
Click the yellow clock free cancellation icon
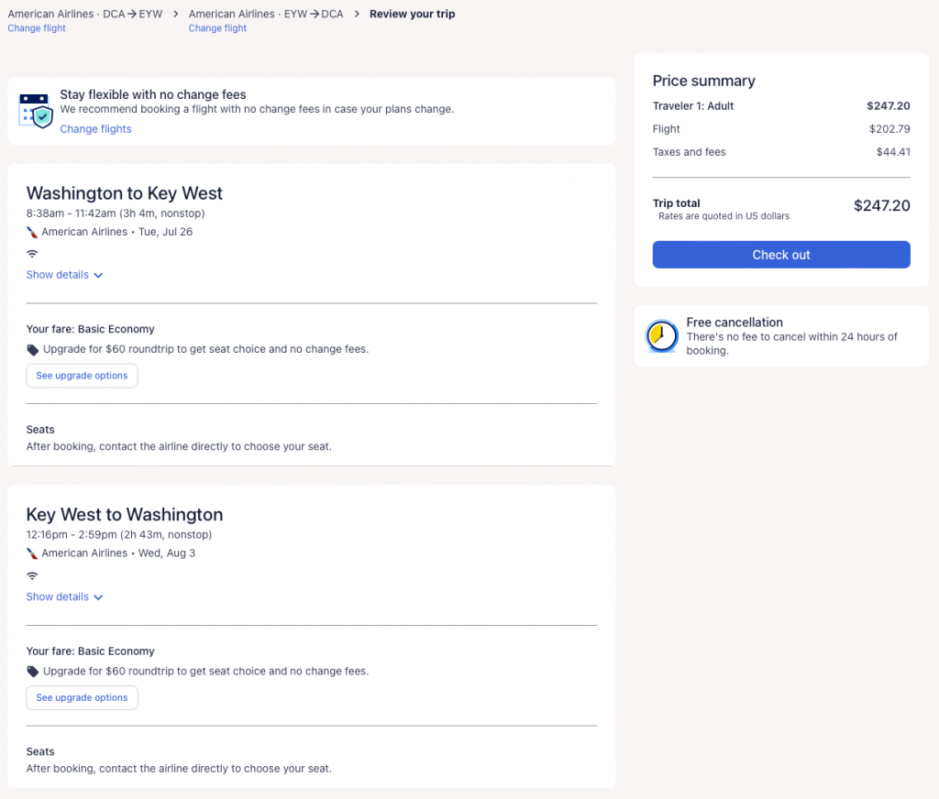coord(661,336)
